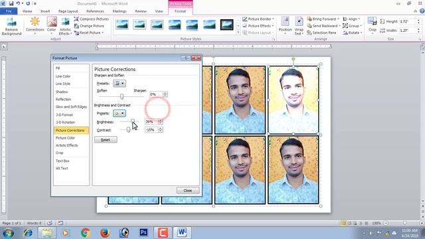The height and width of the screenshot is (239, 425).
Task: Click Contrast slider handle
Action: pos(128,130)
